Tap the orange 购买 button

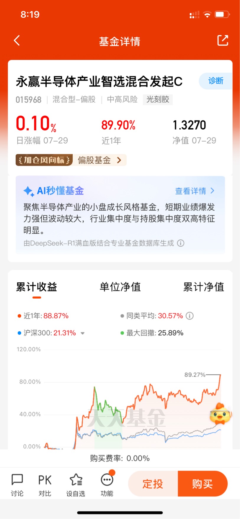(x=203, y=484)
